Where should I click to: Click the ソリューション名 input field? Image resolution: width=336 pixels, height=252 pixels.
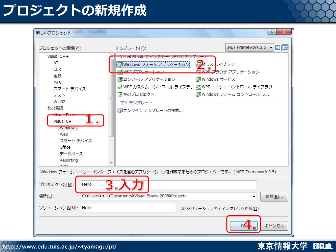tap(128, 208)
